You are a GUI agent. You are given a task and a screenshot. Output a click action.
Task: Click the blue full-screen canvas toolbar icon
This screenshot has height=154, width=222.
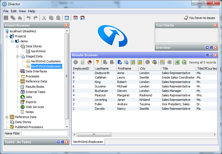click(x=67, y=18)
